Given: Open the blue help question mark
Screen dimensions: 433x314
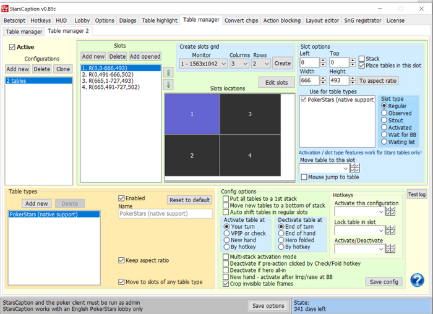Looking at the screenshot, I should 416,280.
